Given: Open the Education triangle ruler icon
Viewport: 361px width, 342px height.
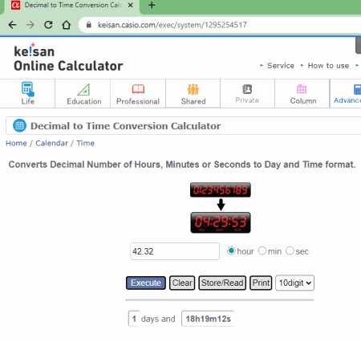Looking at the screenshot, I should point(83,90).
